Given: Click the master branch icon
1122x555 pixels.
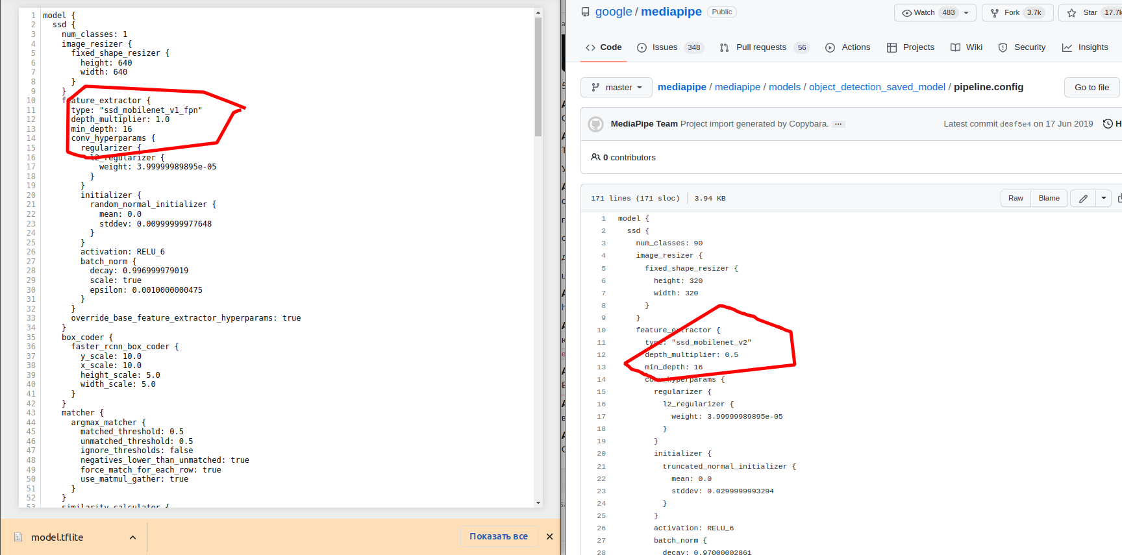Looking at the screenshot, I should coord(595,87).
